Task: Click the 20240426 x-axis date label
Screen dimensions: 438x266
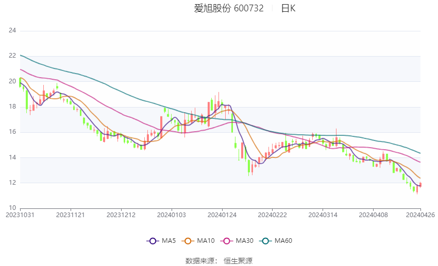Action: [420, 215]
